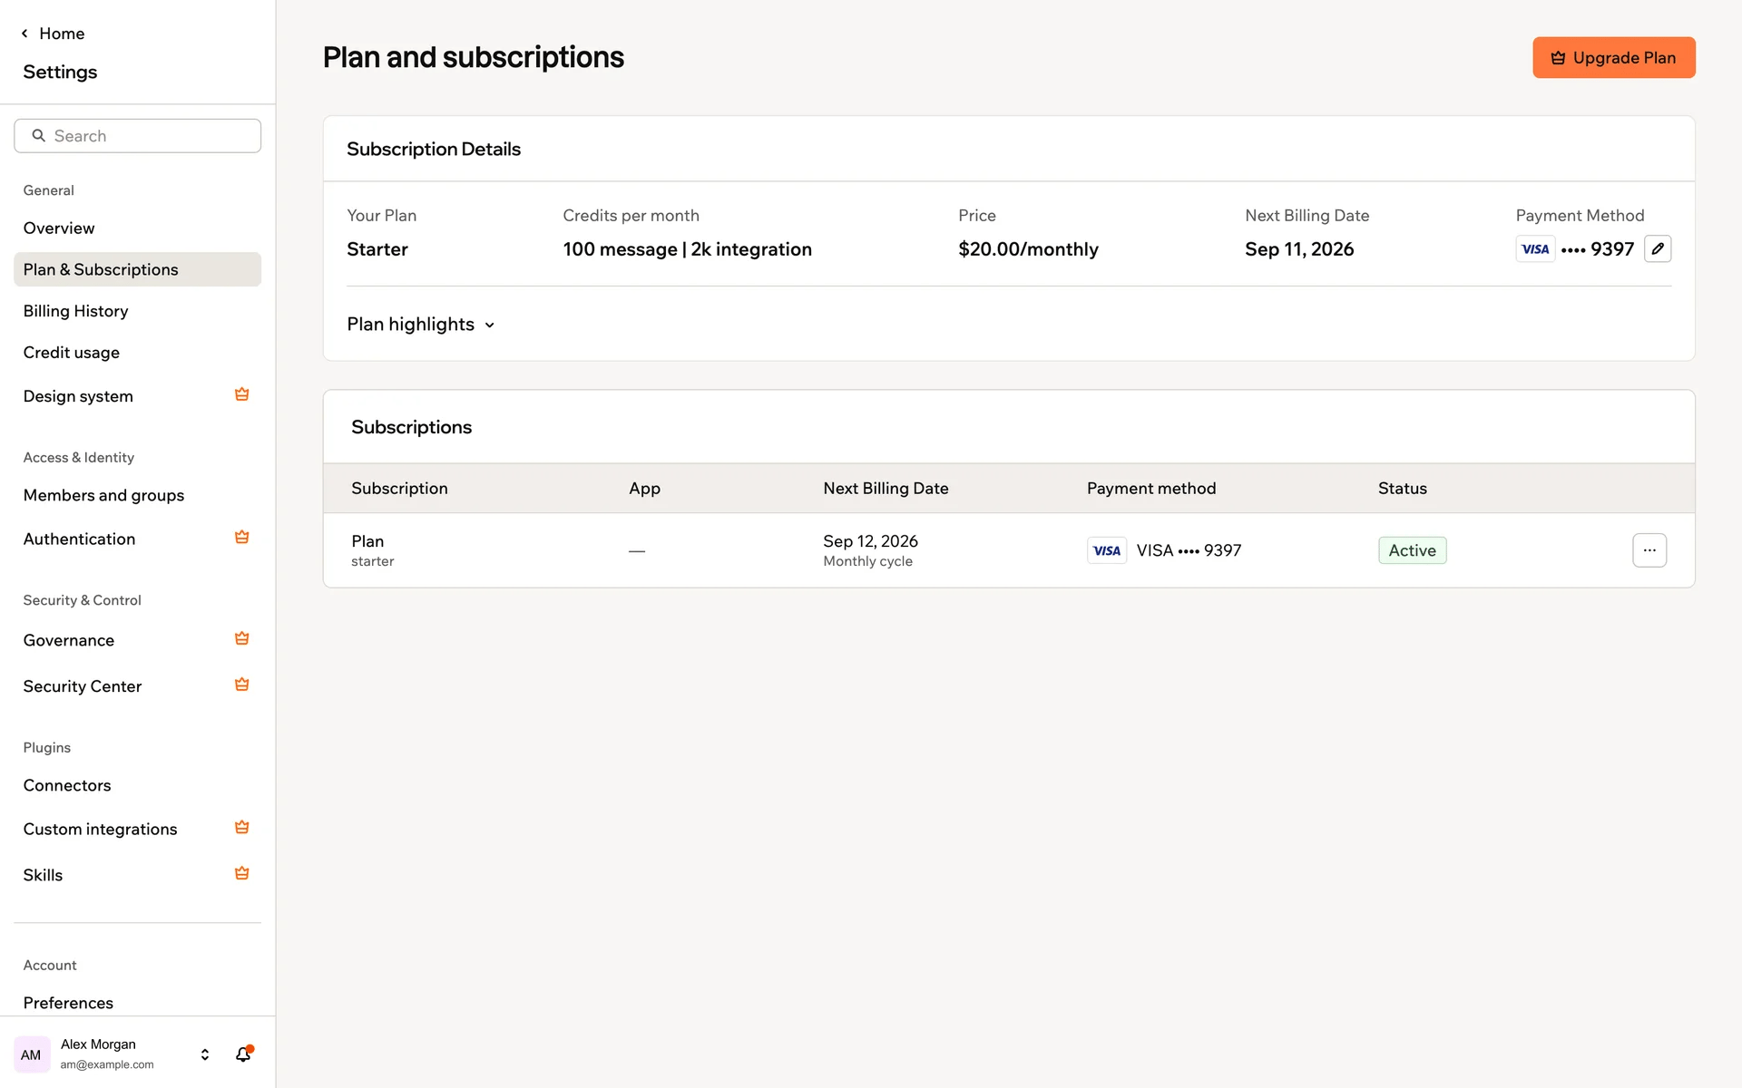
Task: Open the three-dot menu for Plan subscription
Action: pos(1649,550)
